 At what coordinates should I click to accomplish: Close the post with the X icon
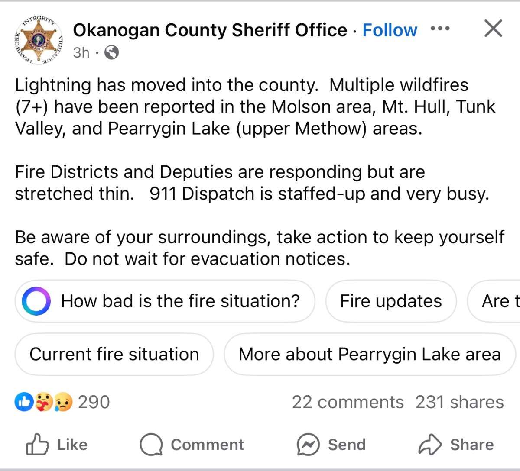[493, 29]
